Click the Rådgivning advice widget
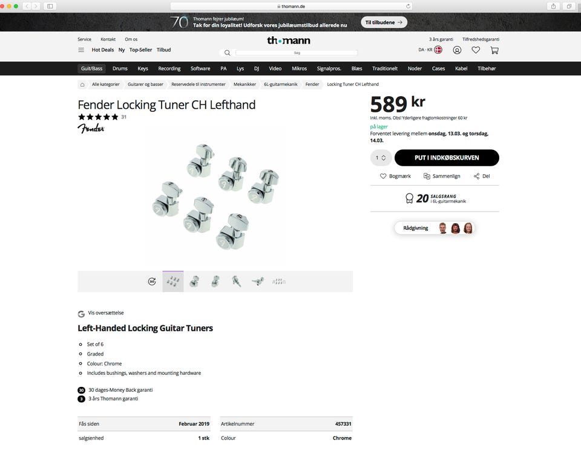The height and width of the screenshot is (454, 581). click(x=434, y=228)
